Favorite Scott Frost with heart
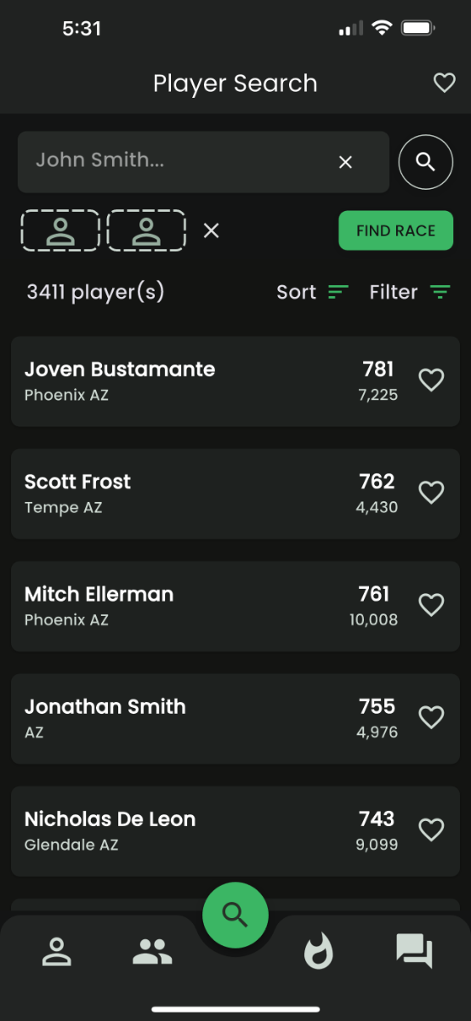Viewport: 471px width, 1021px height. (x=432, y=493)
